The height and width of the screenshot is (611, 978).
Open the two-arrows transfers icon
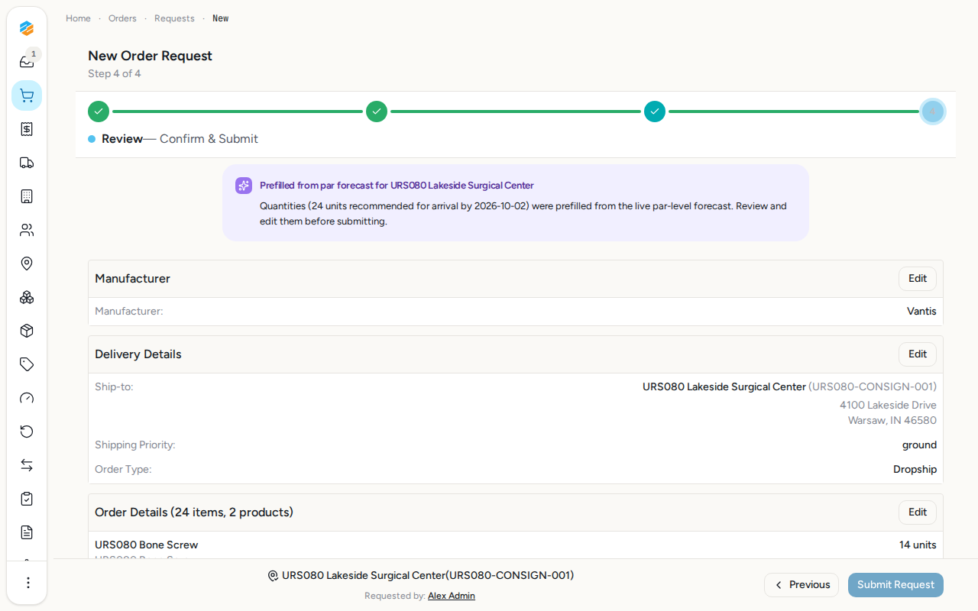click(27, 465)
